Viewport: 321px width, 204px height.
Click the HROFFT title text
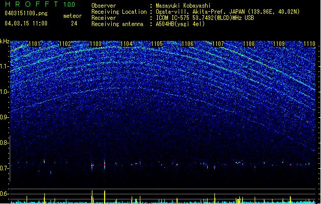[x=32, y=4]
